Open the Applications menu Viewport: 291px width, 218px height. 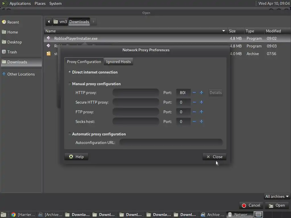20,3
